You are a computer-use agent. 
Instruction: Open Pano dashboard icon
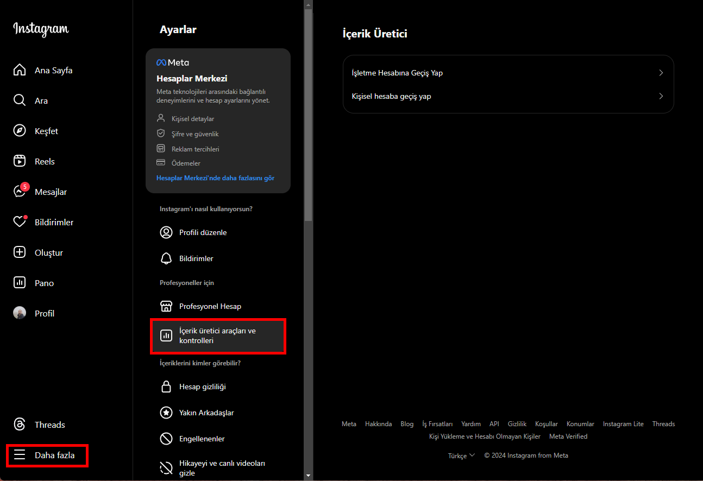(x=20, y=283)
